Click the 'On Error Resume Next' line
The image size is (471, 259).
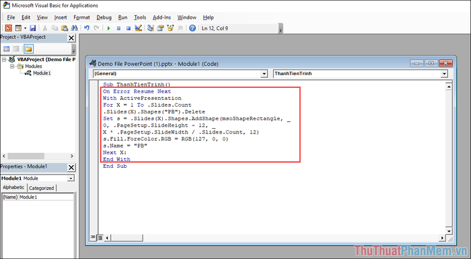click(x=137, y=92)
